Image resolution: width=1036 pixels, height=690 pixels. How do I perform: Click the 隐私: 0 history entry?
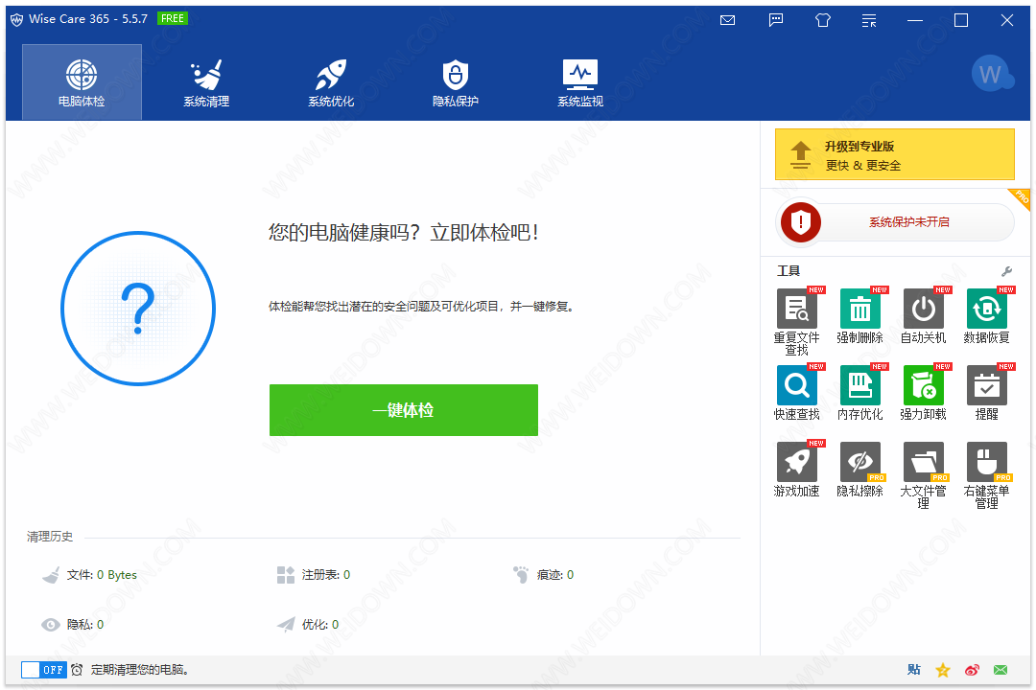click(73, 625)
